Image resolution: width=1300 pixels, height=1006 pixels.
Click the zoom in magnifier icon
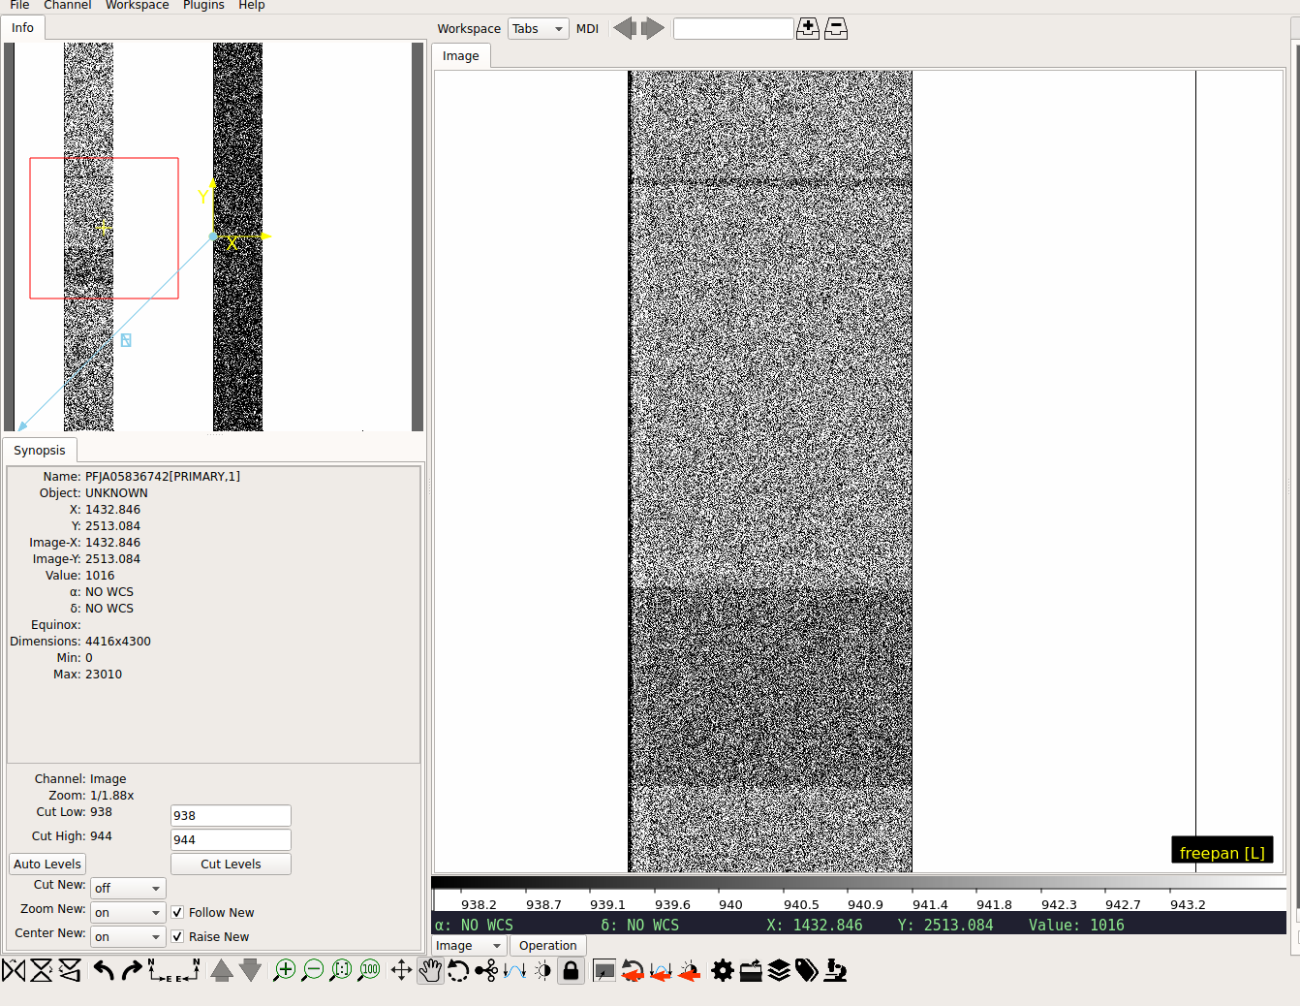284,970
